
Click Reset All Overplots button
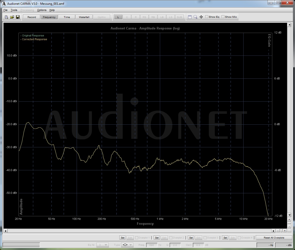pos(274,238)
